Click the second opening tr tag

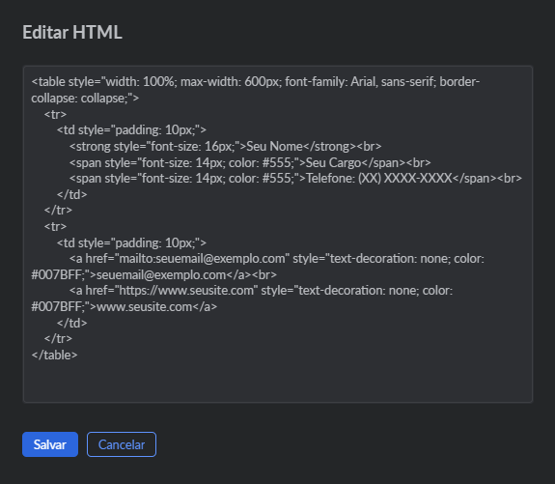click(55, 226)
